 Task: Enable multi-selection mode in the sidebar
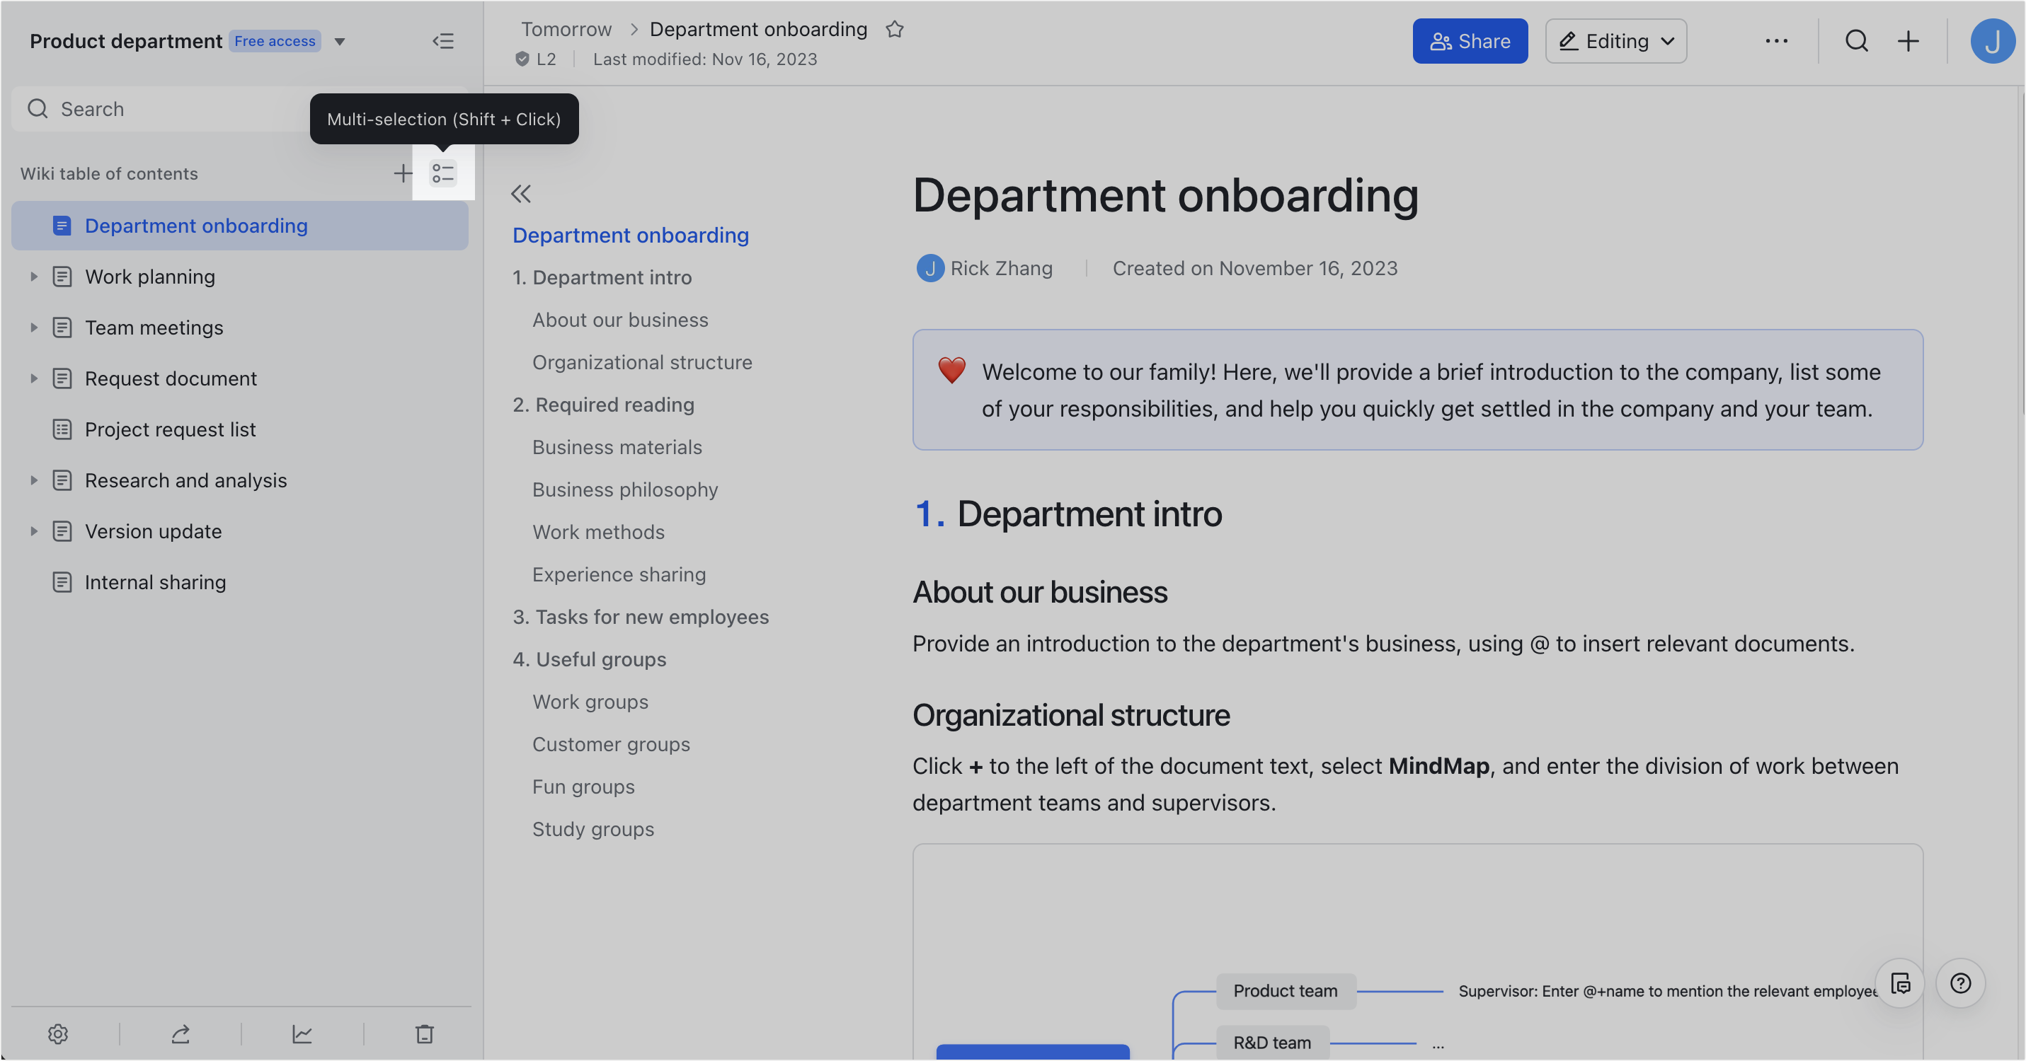443,173
